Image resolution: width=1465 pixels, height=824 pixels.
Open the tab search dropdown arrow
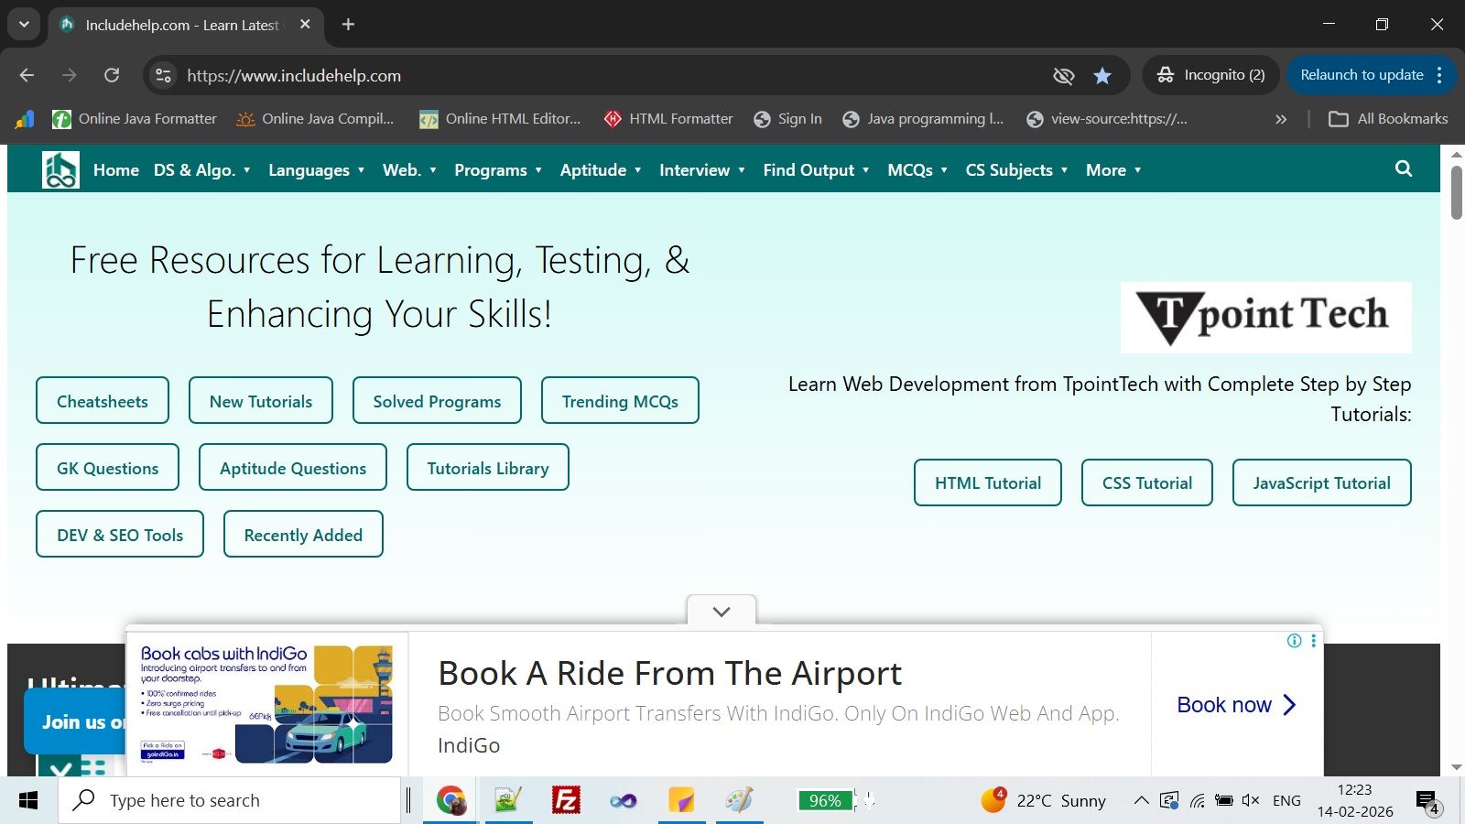(24, 25)
